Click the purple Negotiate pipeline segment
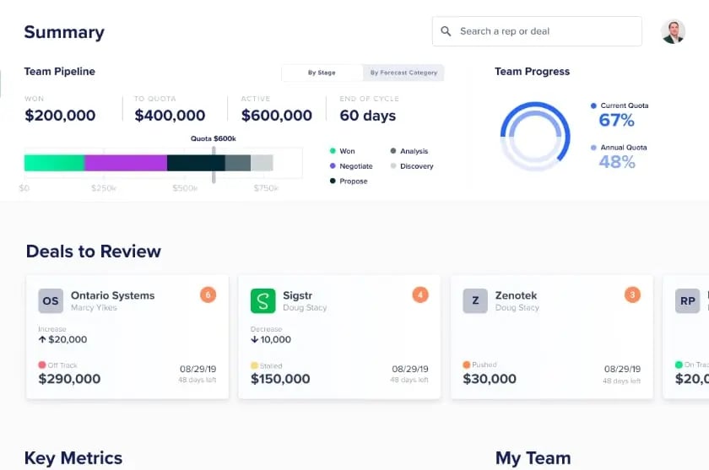This screenshot has width=709, height=470. click(126, 163)
